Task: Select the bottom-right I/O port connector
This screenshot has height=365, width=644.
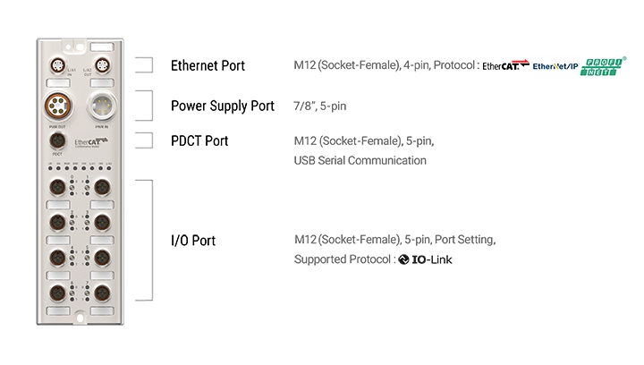Action: click(x=102, y=291)
